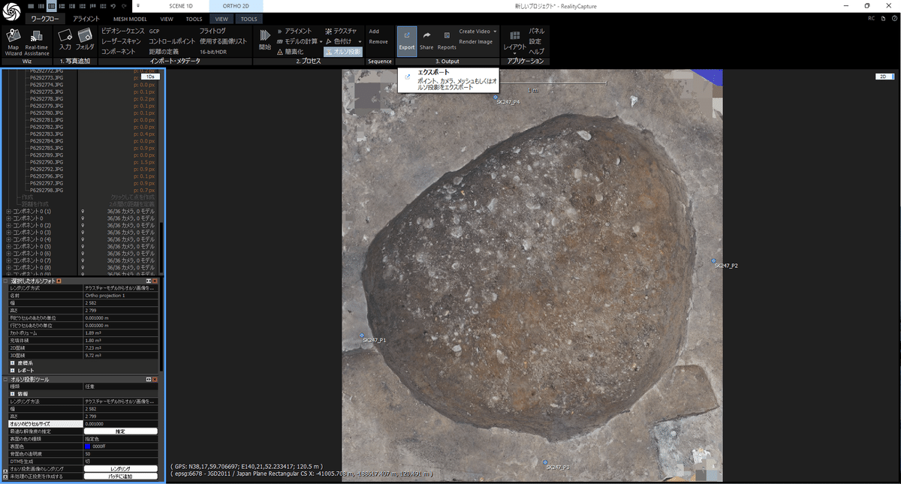Click the redo arrow in the title bar
Viewport: 901px width, 484px height.
(x=124, y=6)
